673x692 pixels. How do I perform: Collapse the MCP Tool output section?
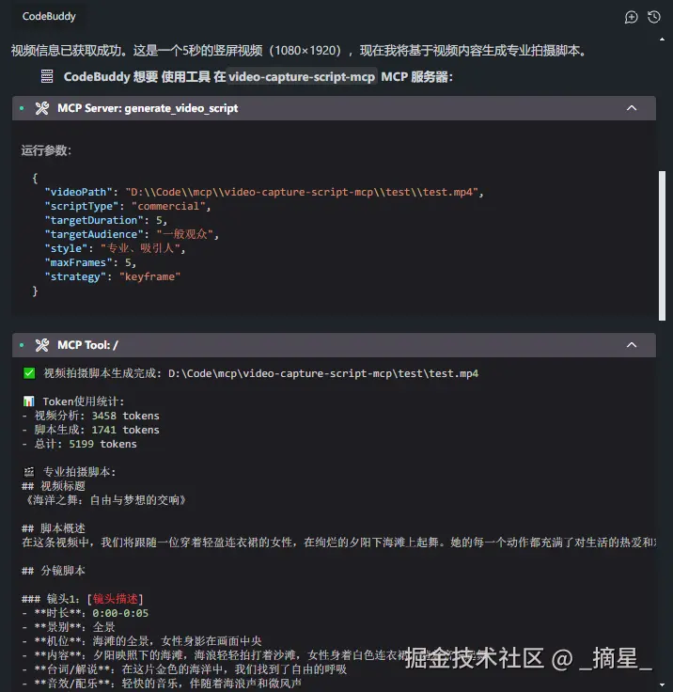632,345
